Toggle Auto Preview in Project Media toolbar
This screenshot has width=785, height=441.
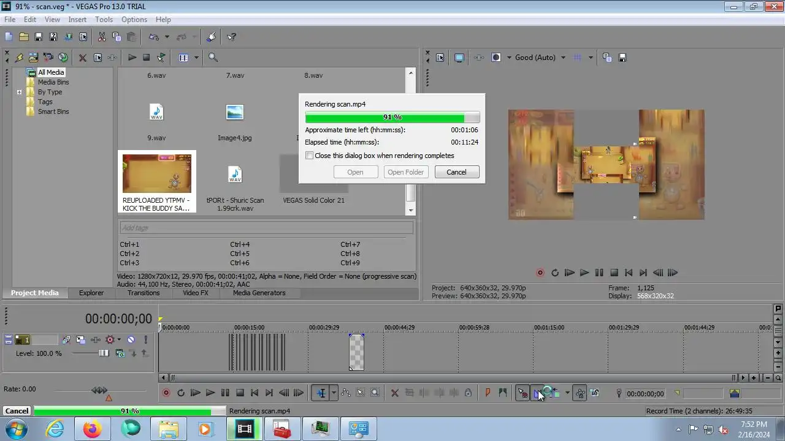pyautogui.click(x=161, y=57)
